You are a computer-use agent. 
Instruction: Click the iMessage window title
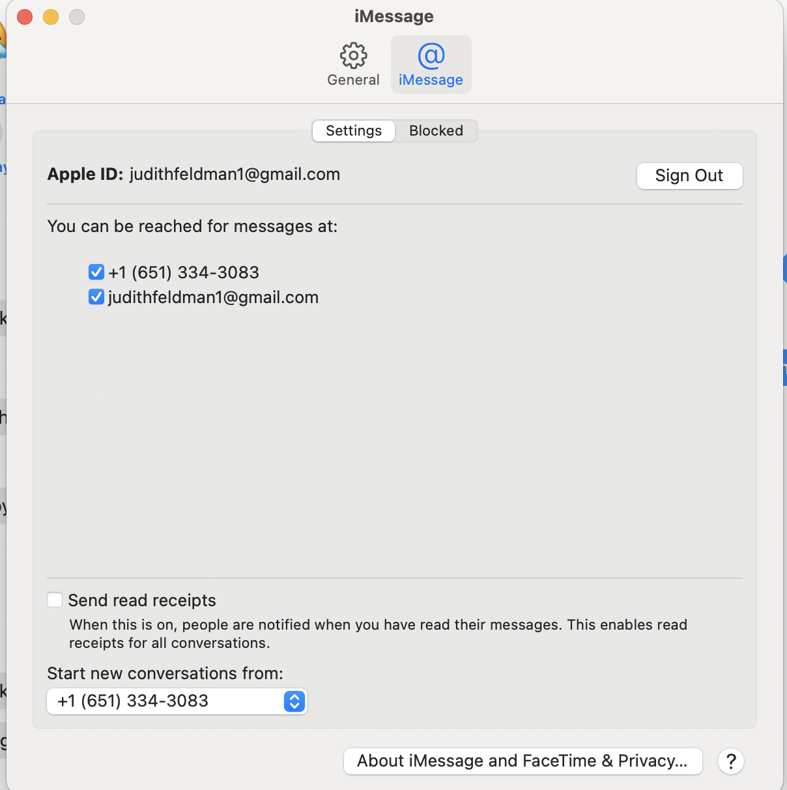pos(394,16)
